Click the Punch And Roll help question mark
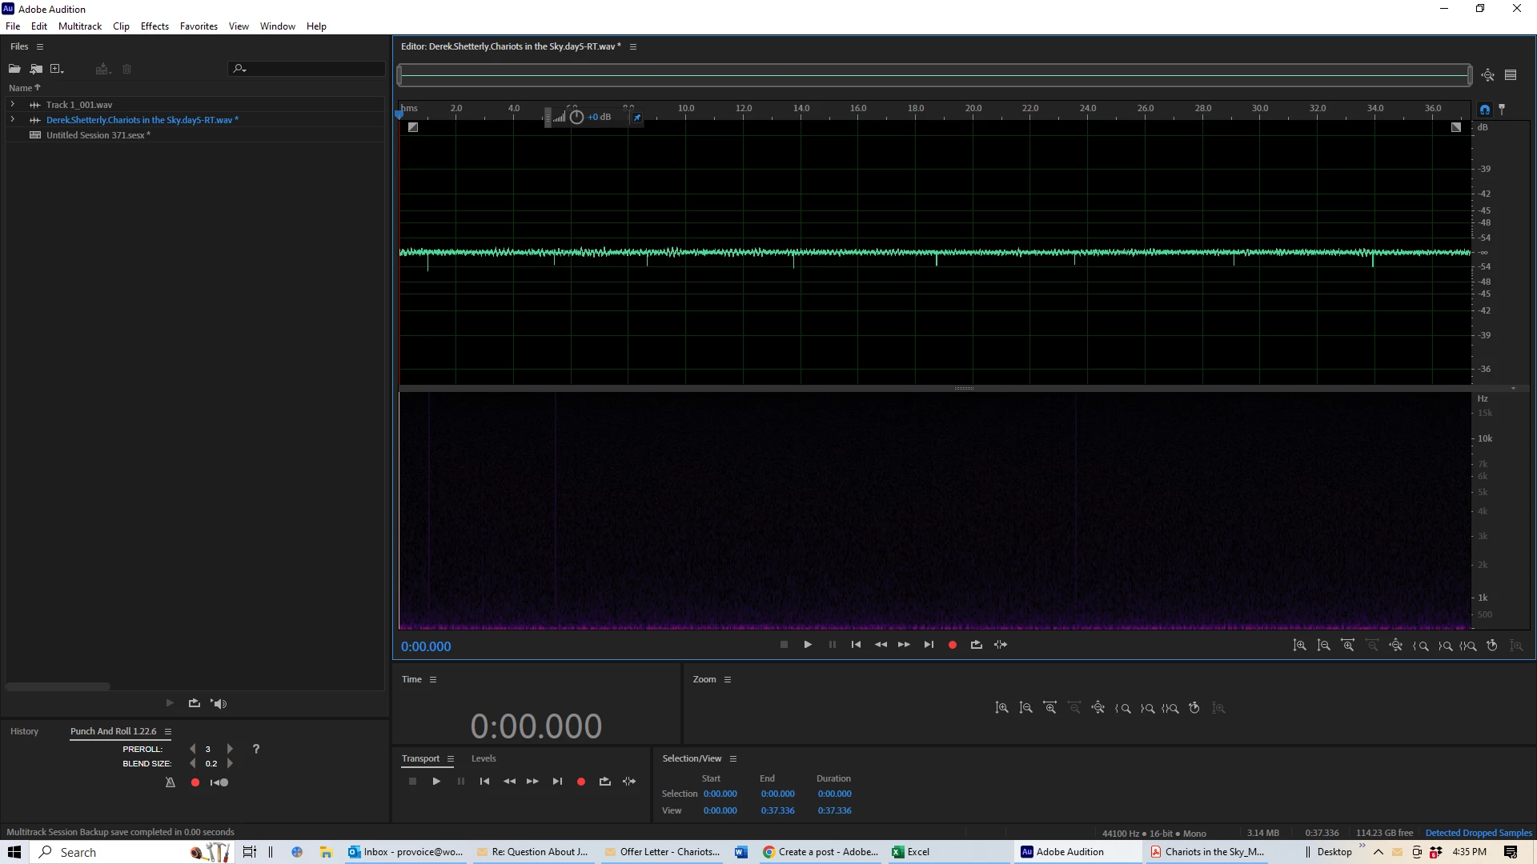 click(x=256, y=749)
